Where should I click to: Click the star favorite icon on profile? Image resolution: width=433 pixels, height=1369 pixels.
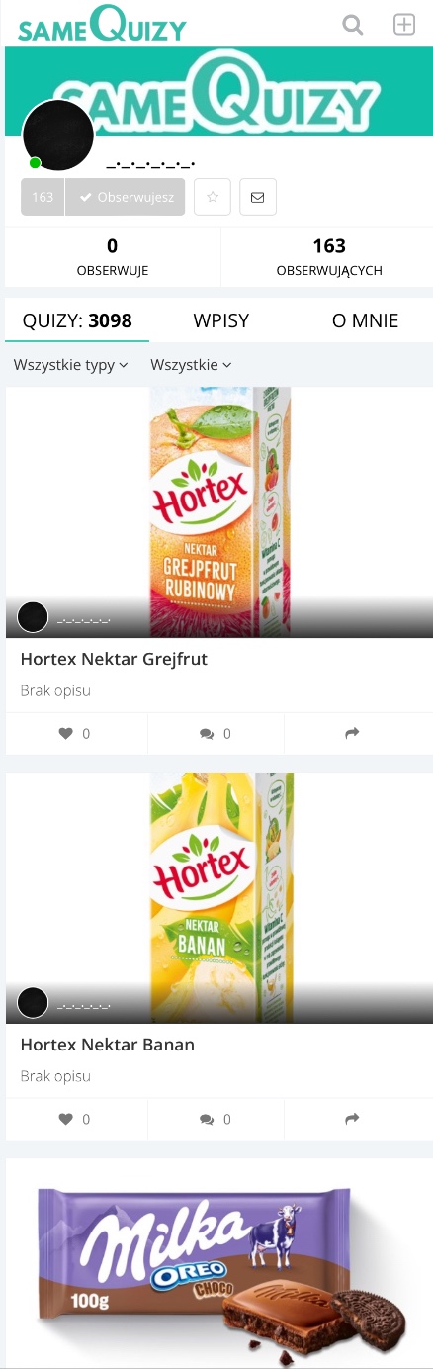213,197
